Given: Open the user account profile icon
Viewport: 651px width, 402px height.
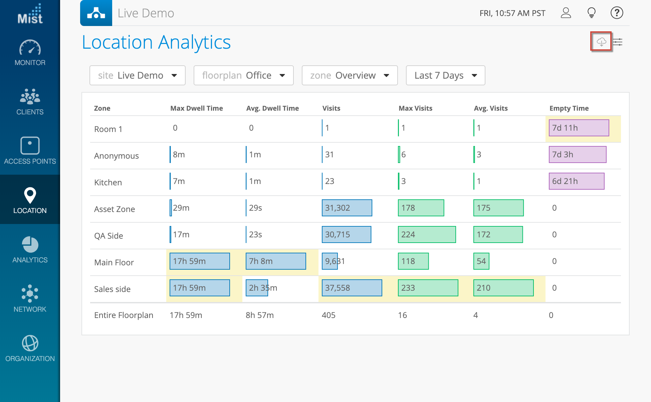Looking at the screenshot, I should [566, 13].
